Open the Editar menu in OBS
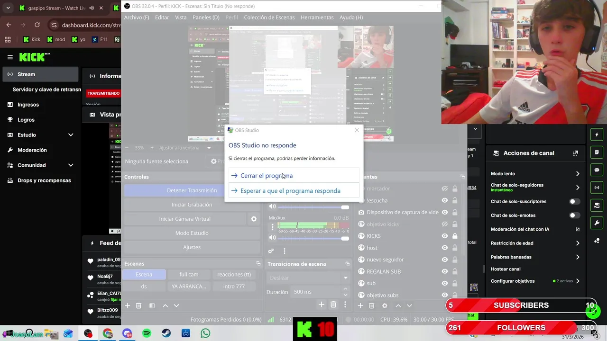607x341 pixels. (x=162, y=17)
